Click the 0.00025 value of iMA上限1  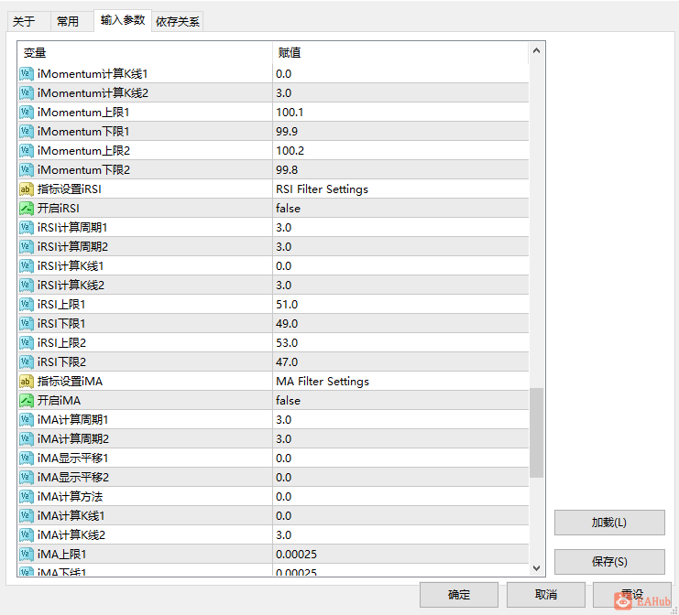[x=296, y=554]
